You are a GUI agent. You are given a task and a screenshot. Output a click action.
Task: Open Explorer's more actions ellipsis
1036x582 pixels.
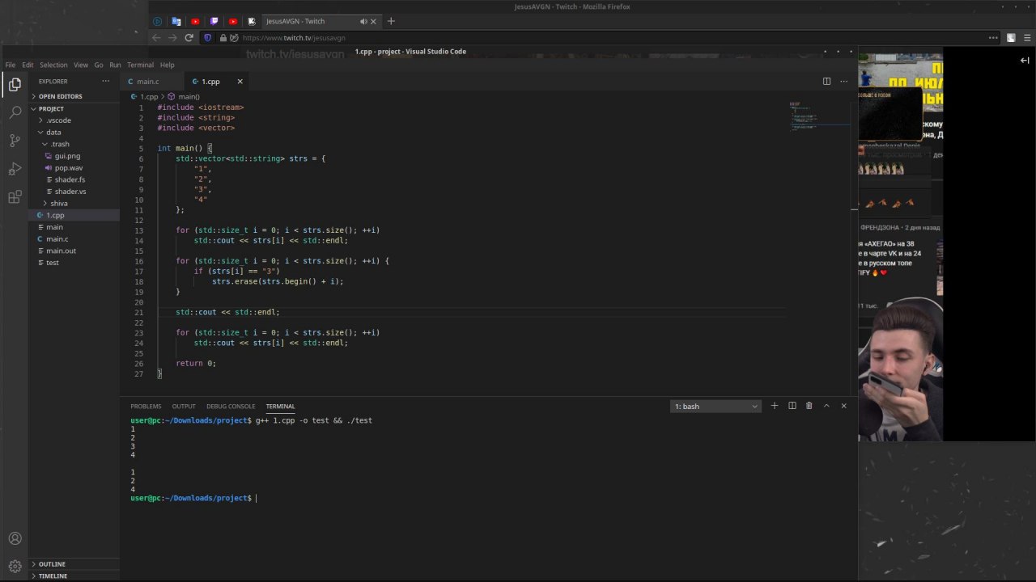(x=105, y=81)
